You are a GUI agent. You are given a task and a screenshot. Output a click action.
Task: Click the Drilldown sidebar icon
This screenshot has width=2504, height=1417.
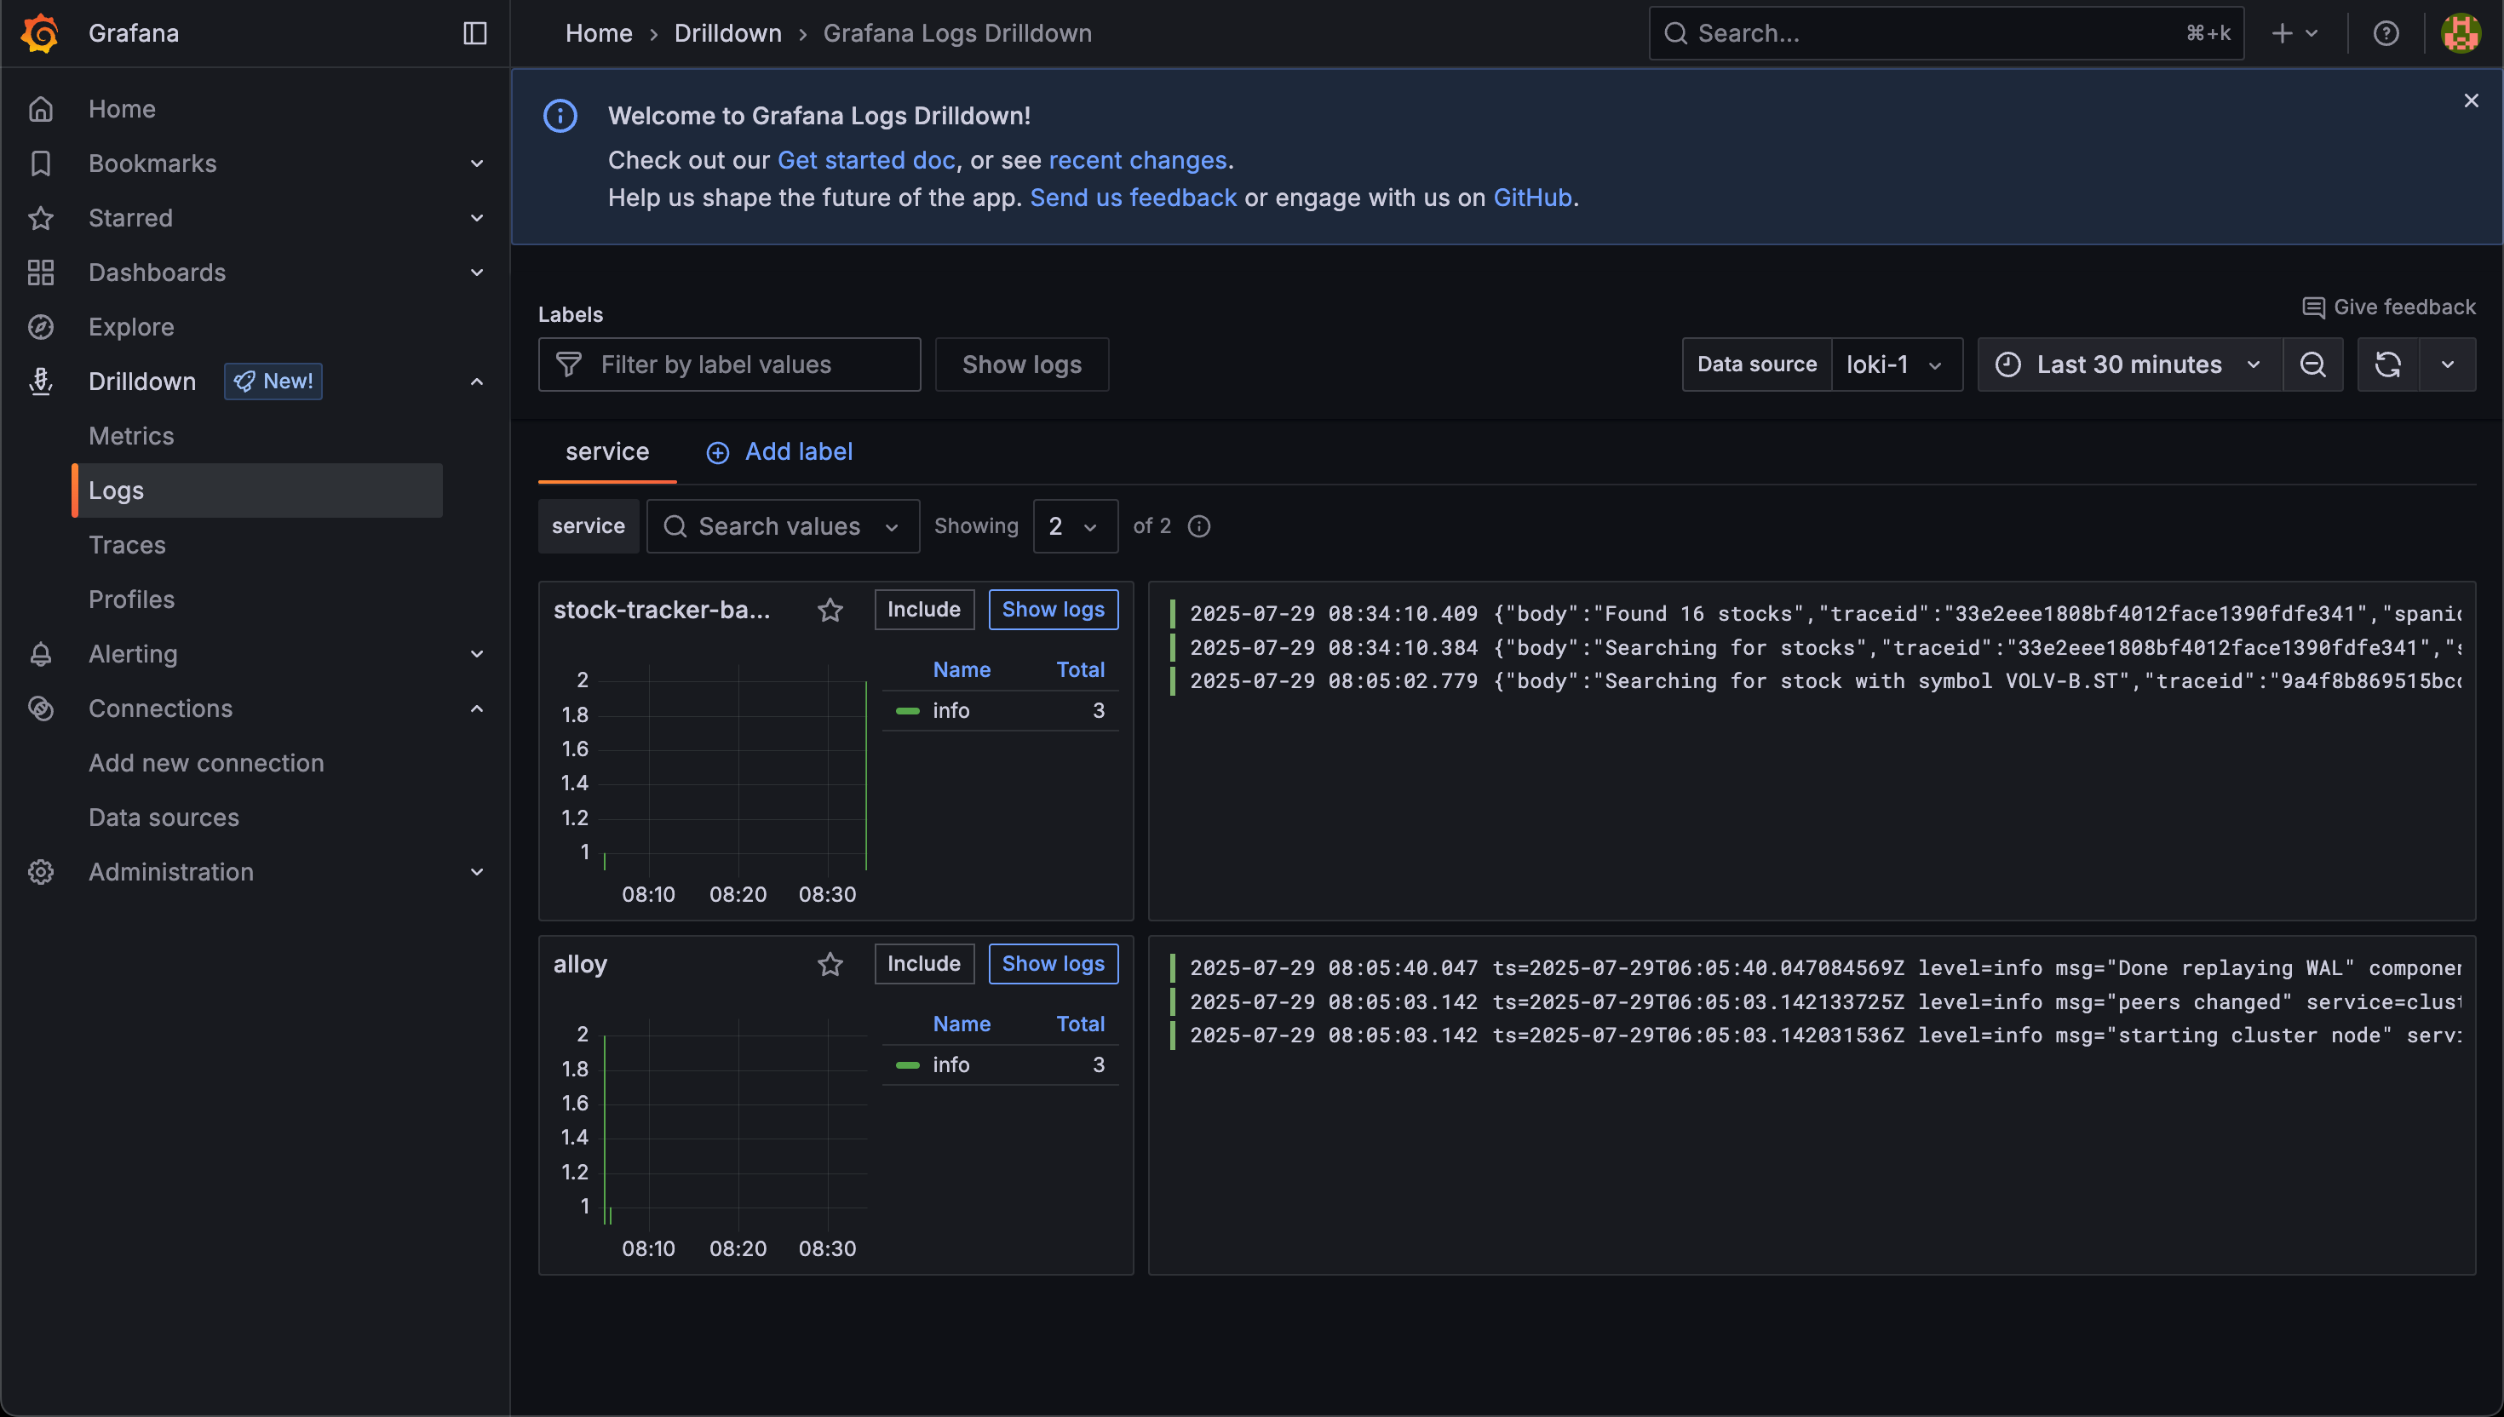40,381
